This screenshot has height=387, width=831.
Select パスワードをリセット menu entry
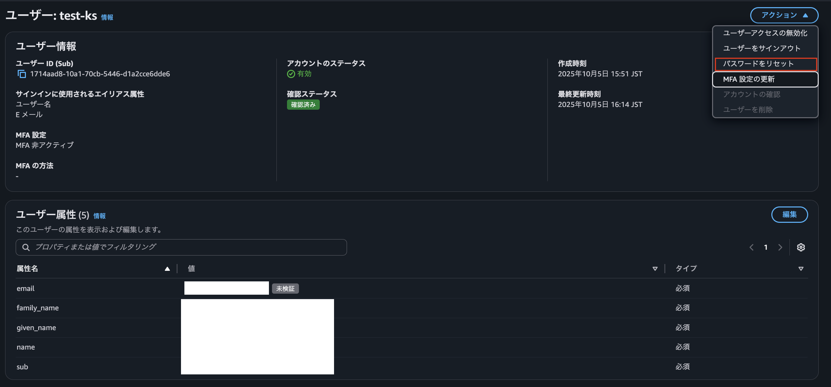click(x=758, y=64)
